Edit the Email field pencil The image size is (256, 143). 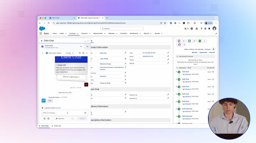tap(168, 56)
